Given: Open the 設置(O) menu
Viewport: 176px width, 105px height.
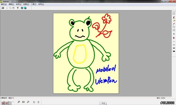Looking at the screenshot, I should (26, 4).
